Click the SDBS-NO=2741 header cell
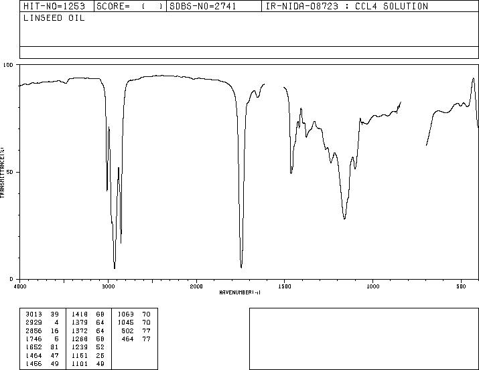 214,6
